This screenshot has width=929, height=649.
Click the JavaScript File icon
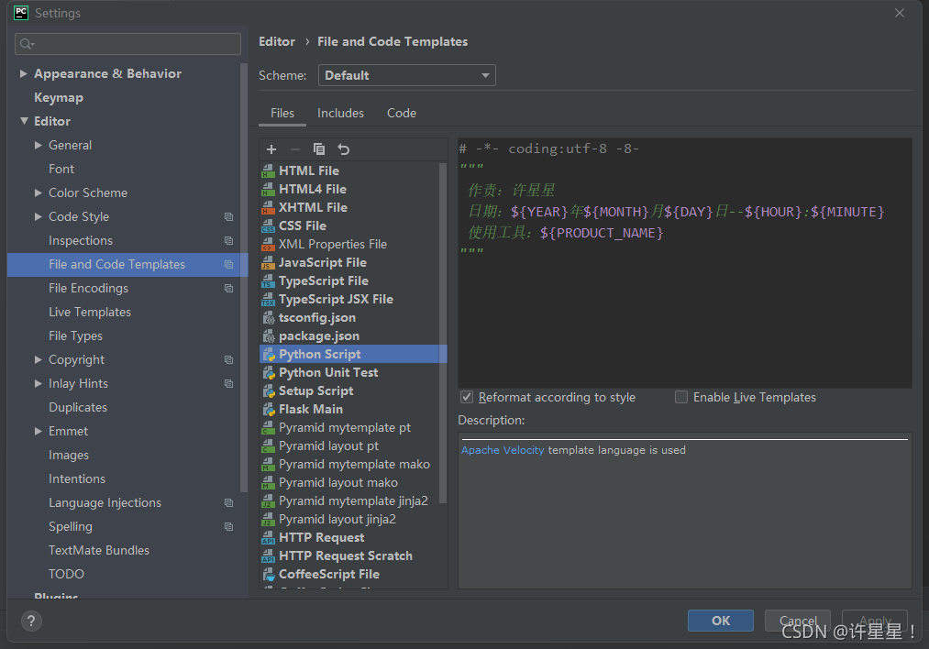click(269, 262)
